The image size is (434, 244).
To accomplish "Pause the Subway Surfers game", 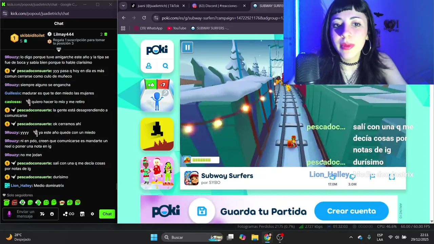I will 187,47.
